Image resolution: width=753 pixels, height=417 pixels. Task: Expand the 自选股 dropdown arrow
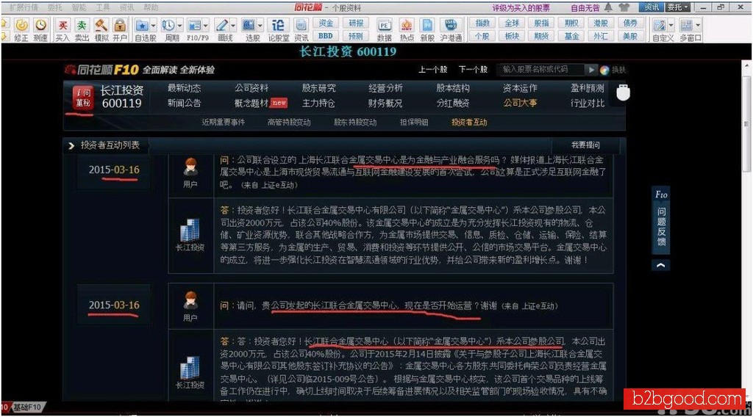pos(153,26)
